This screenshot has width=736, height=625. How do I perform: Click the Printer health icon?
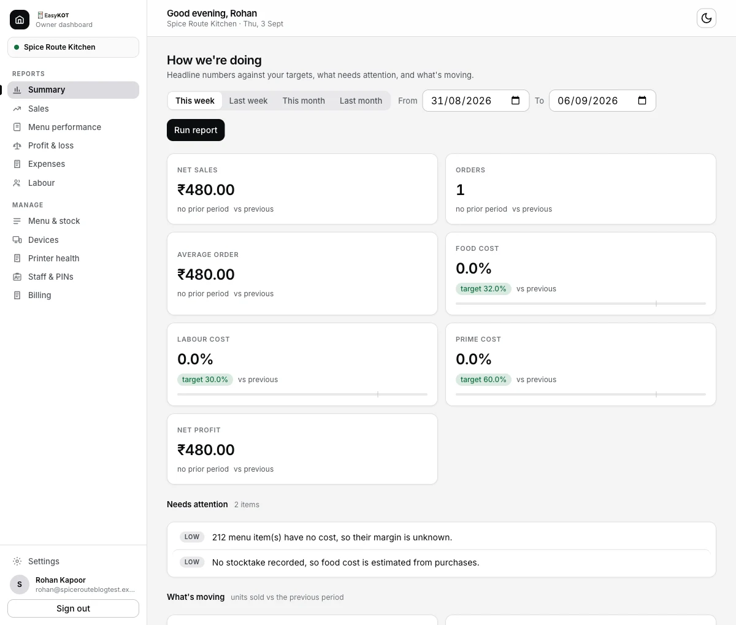click(17, 258)
